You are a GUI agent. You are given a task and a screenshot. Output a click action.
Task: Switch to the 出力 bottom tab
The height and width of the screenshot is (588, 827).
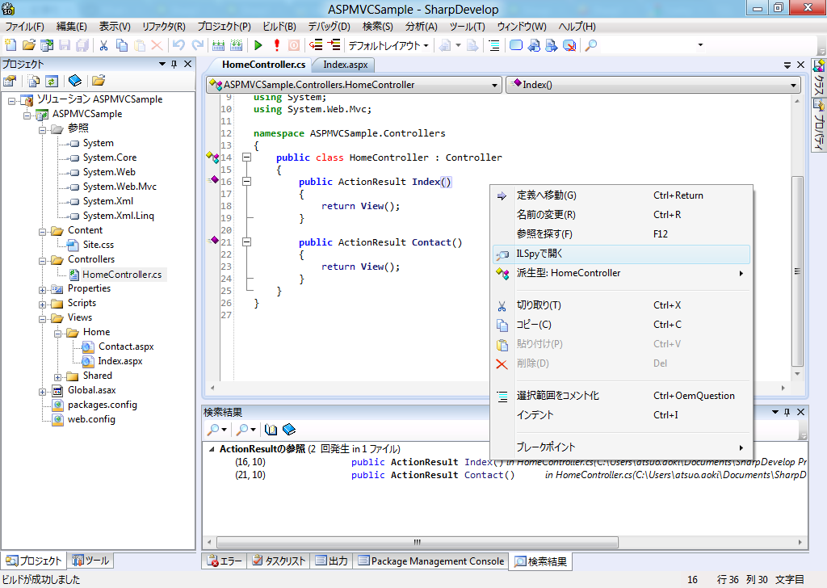332,561
